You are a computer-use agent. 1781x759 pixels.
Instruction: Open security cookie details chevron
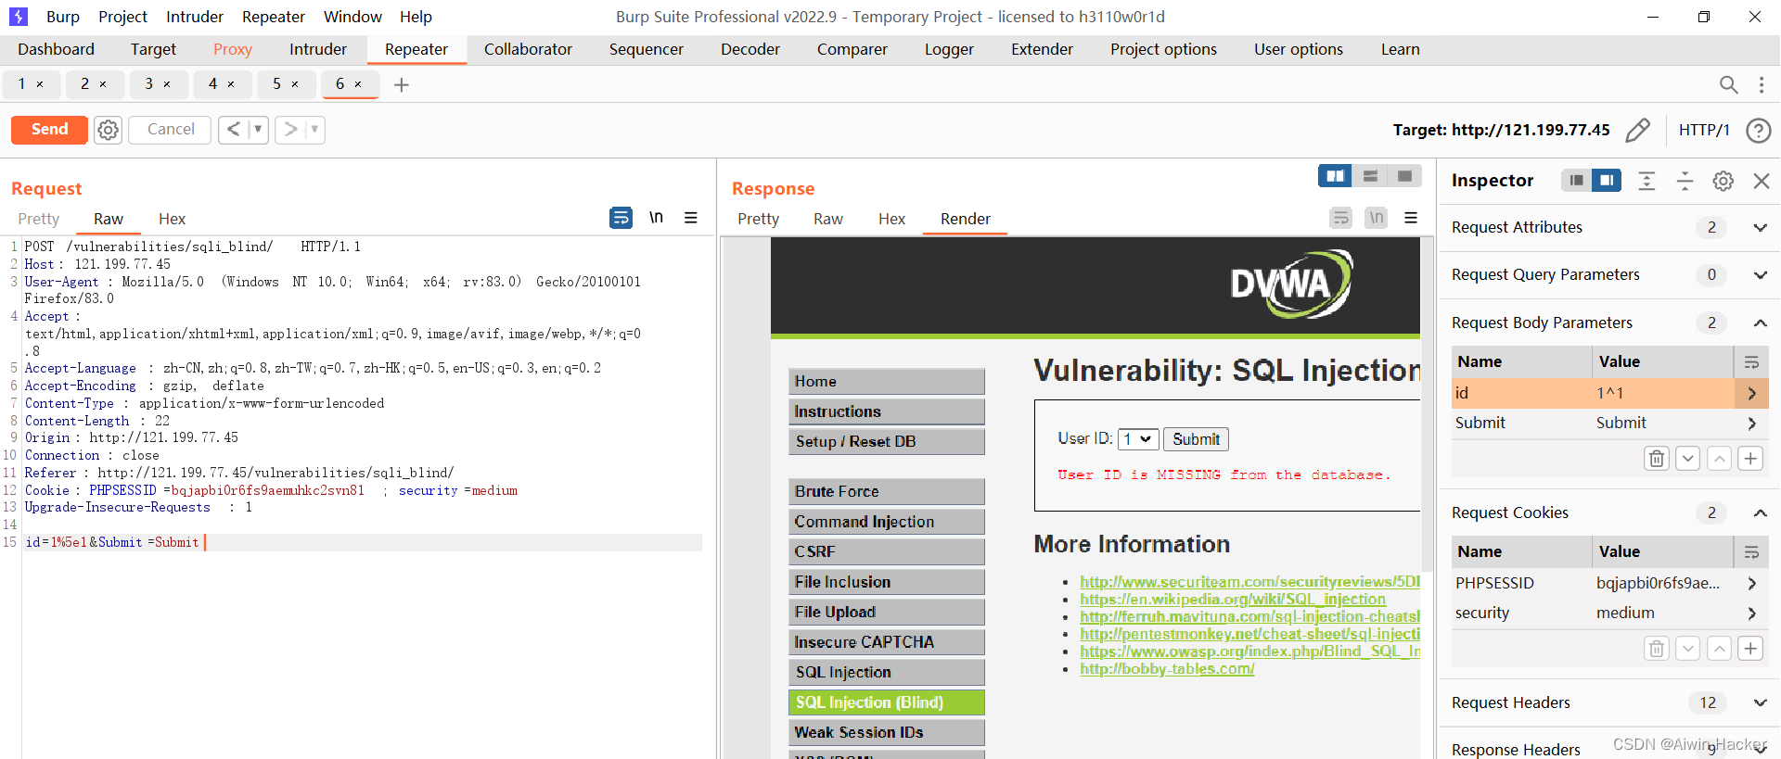(x=1751, y=614)
